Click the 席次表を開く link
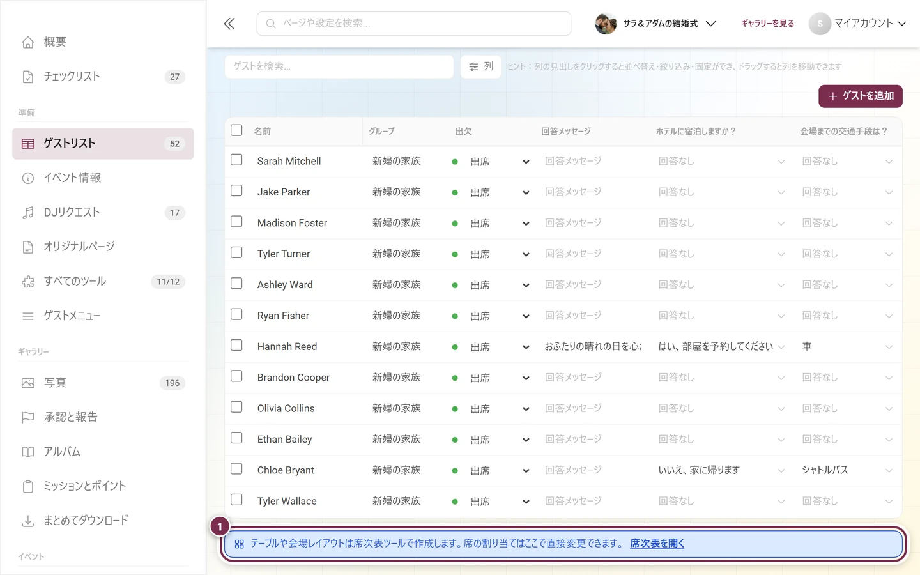 click(x=657, y=544)
